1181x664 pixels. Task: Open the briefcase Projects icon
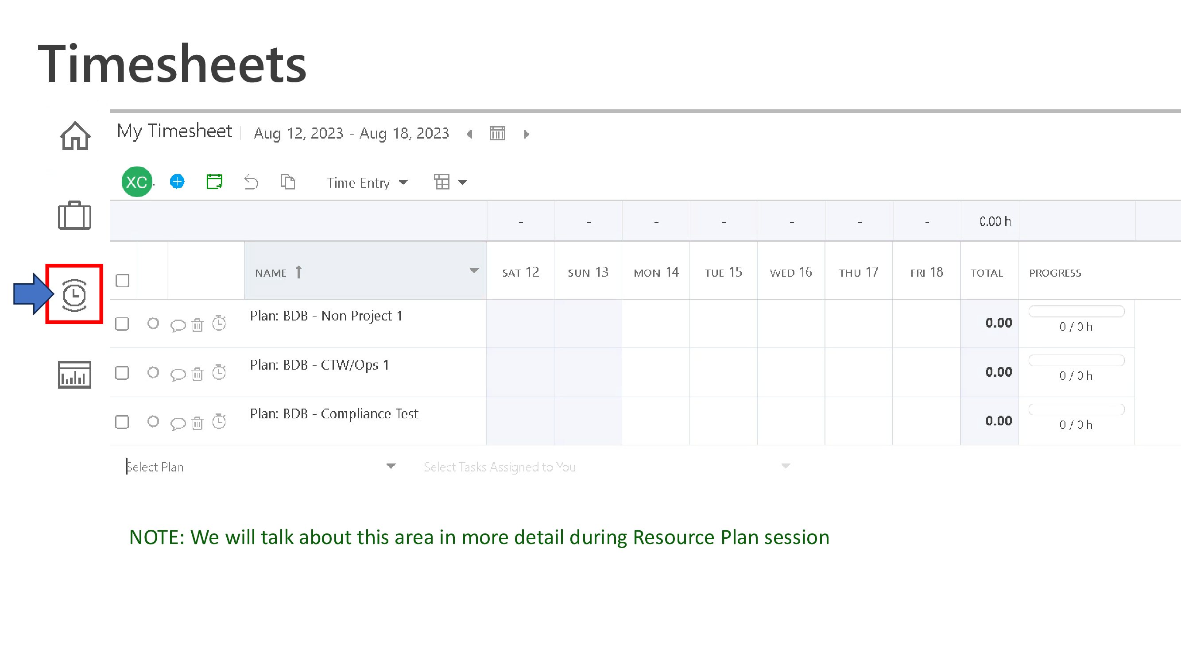point(74,216)
